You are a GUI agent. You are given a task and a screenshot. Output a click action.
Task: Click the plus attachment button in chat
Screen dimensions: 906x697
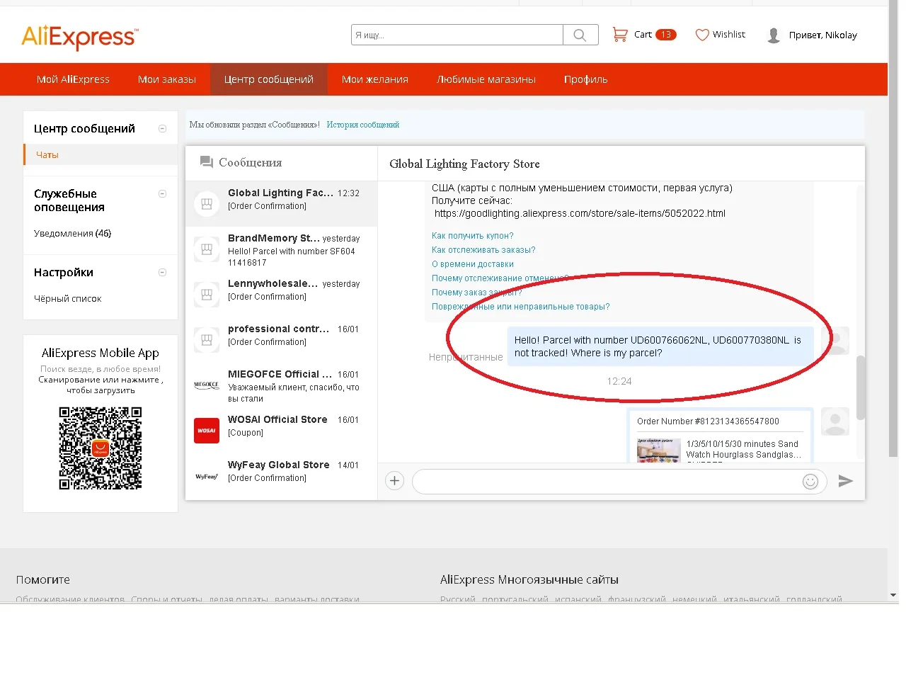pyautogui.click(x=394, y=481)
